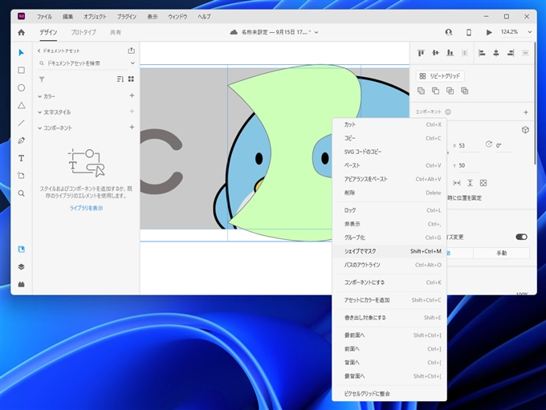
Task: Open the オブジェクト menu
Action: coord(95,16)
